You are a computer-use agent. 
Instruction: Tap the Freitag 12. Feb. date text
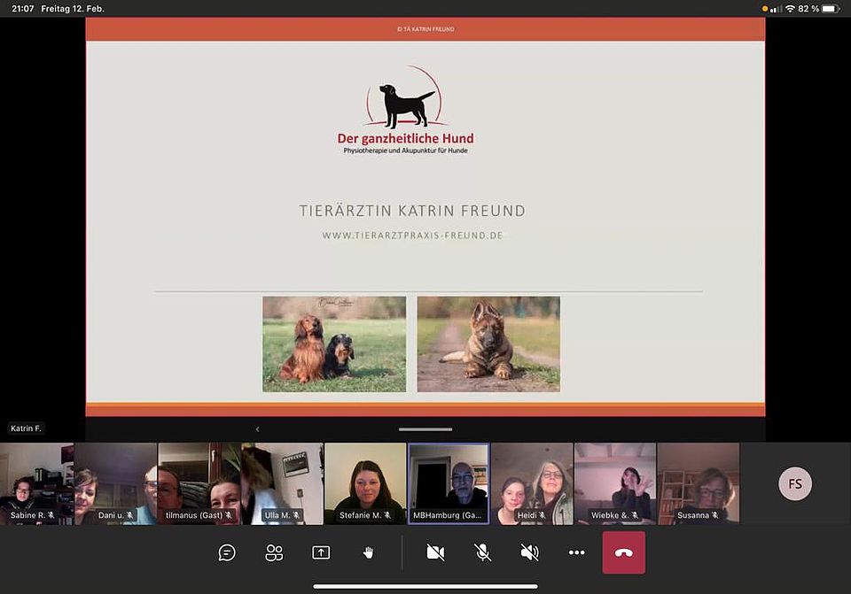[73, 9]
